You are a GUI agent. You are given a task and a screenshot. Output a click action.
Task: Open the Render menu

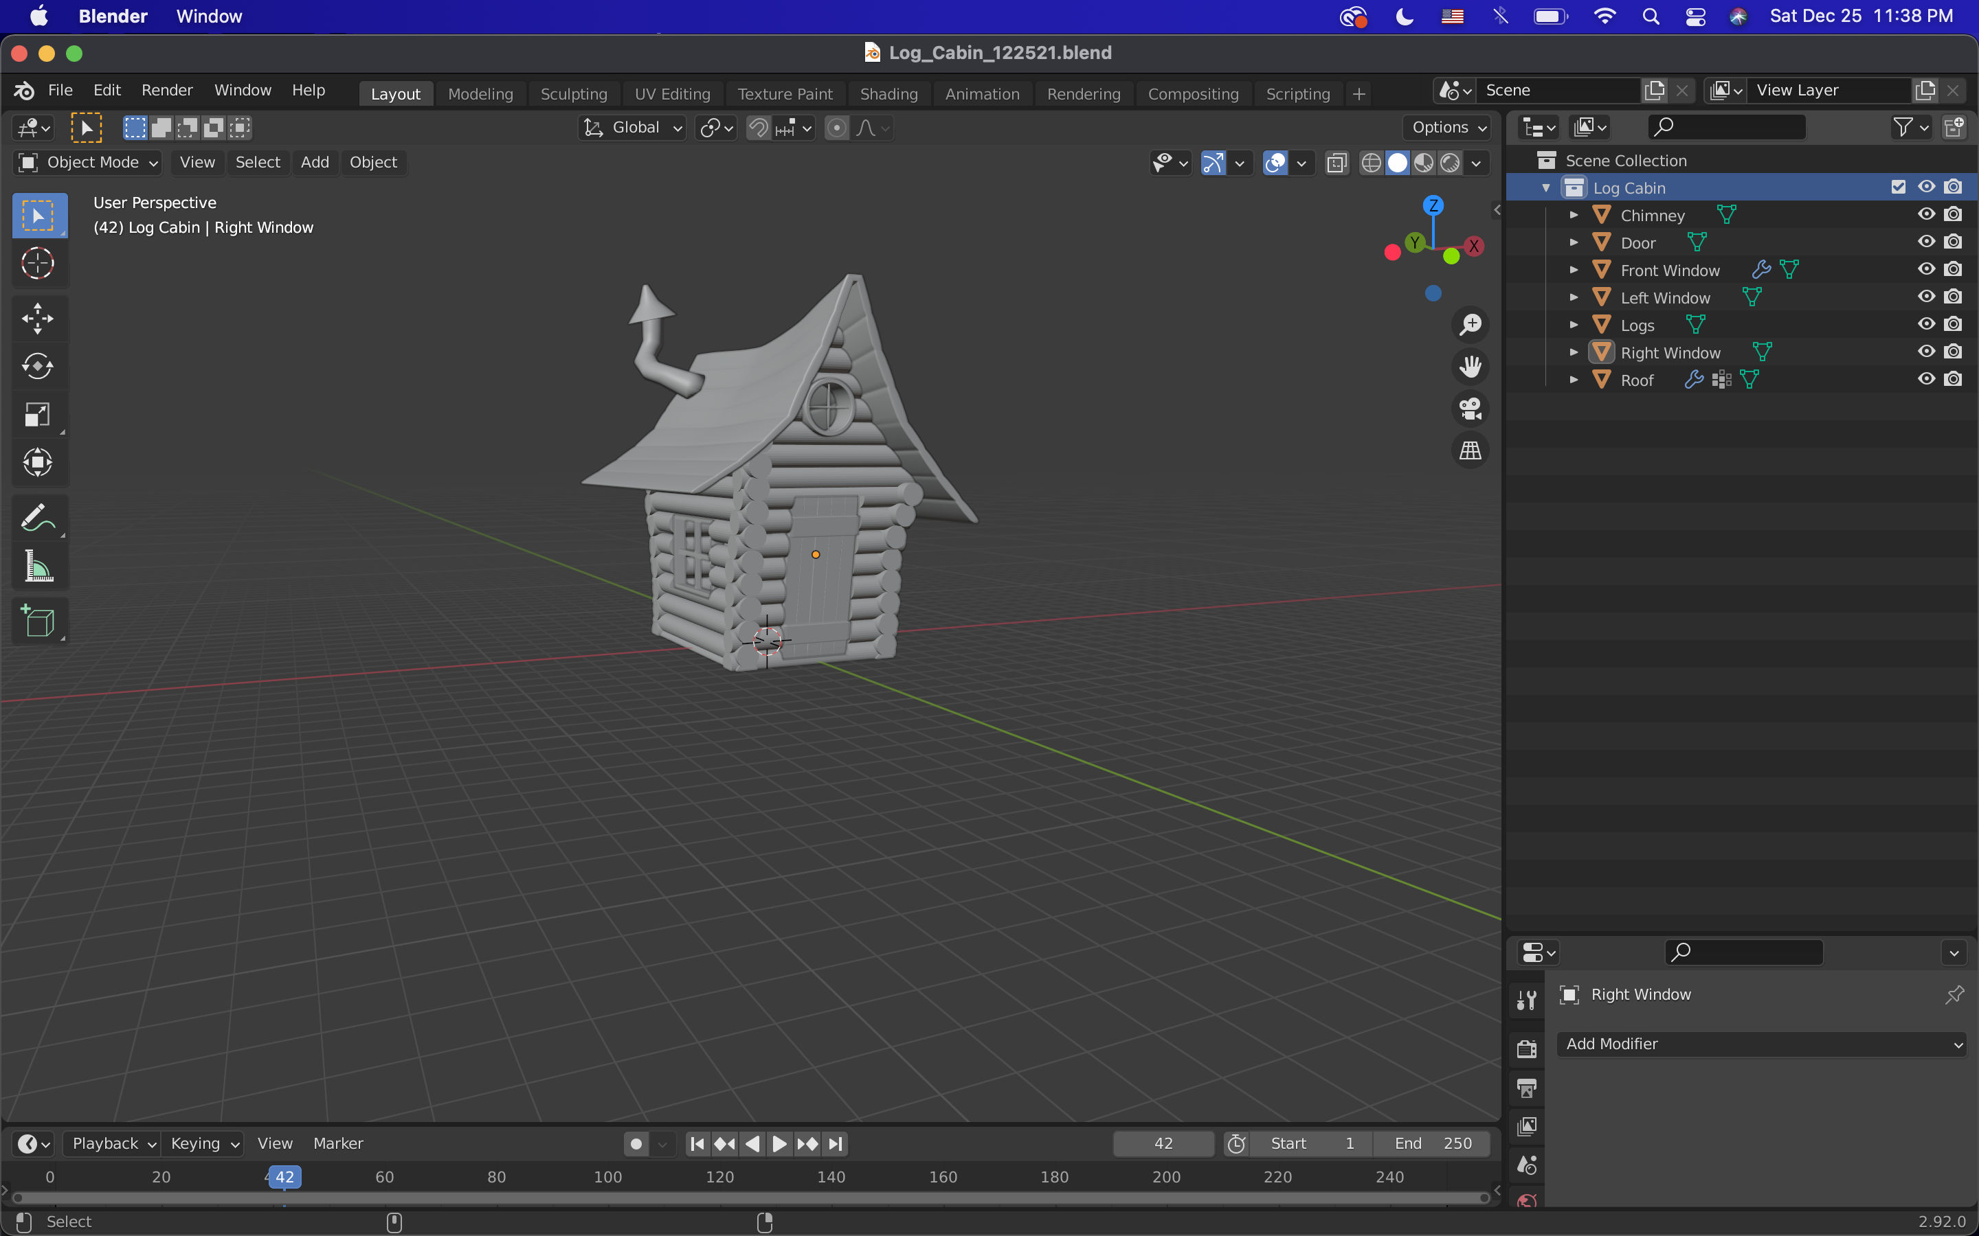(167, 90)
